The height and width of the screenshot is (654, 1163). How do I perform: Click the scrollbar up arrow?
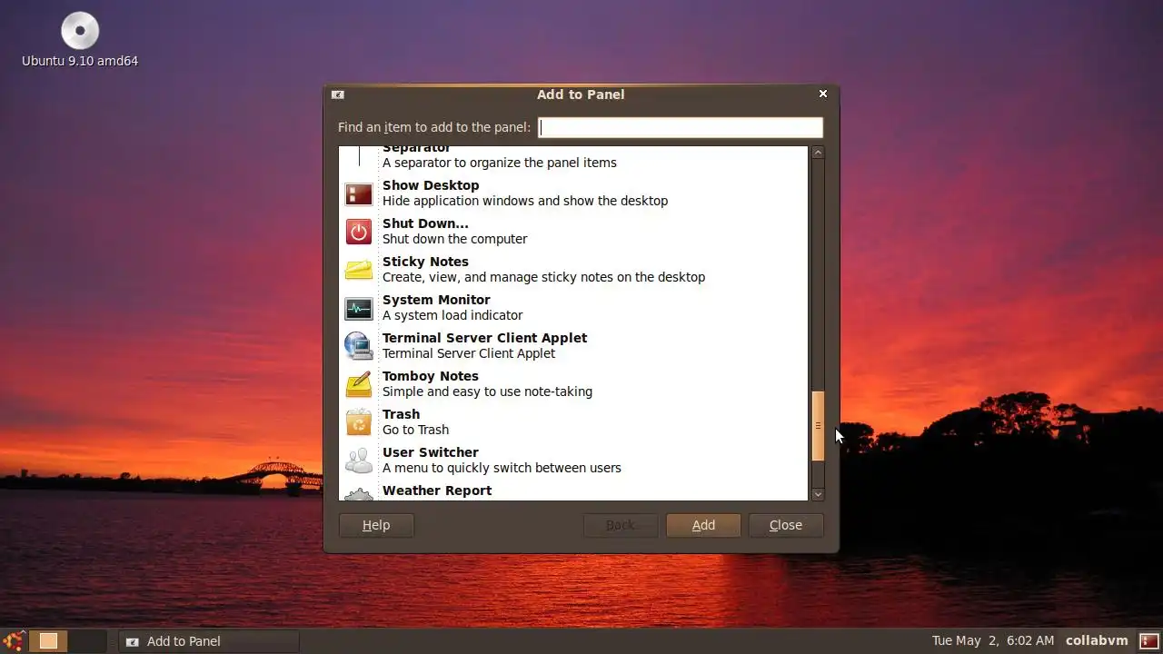coord(818,153)
